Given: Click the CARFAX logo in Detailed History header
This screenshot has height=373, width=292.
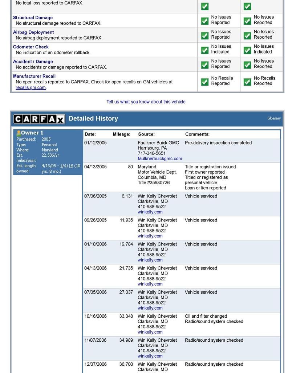Looking at the screenshot, I should coord(39,119).
